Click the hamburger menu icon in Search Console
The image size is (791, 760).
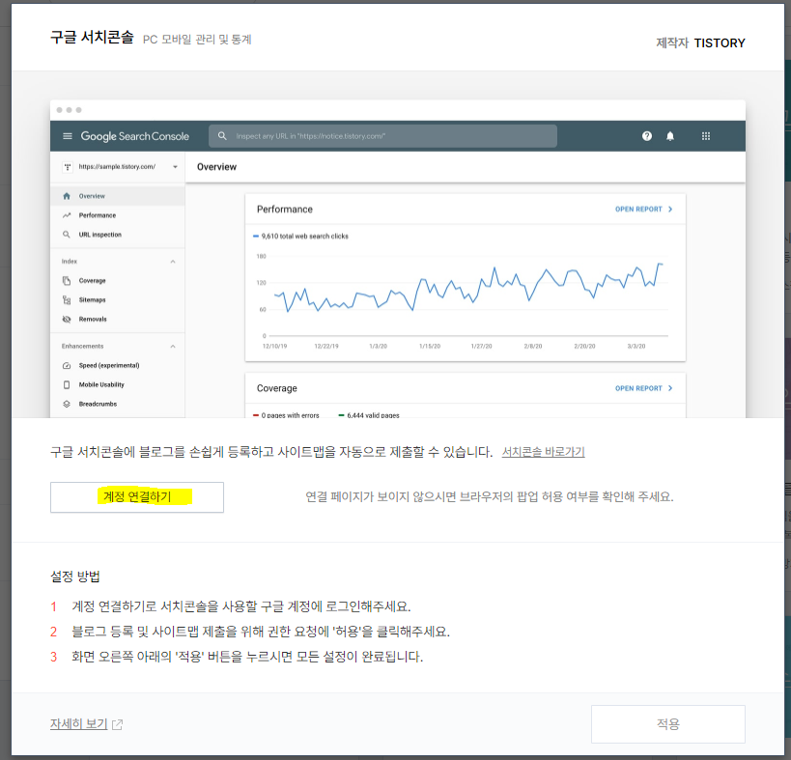coord(67,136)
